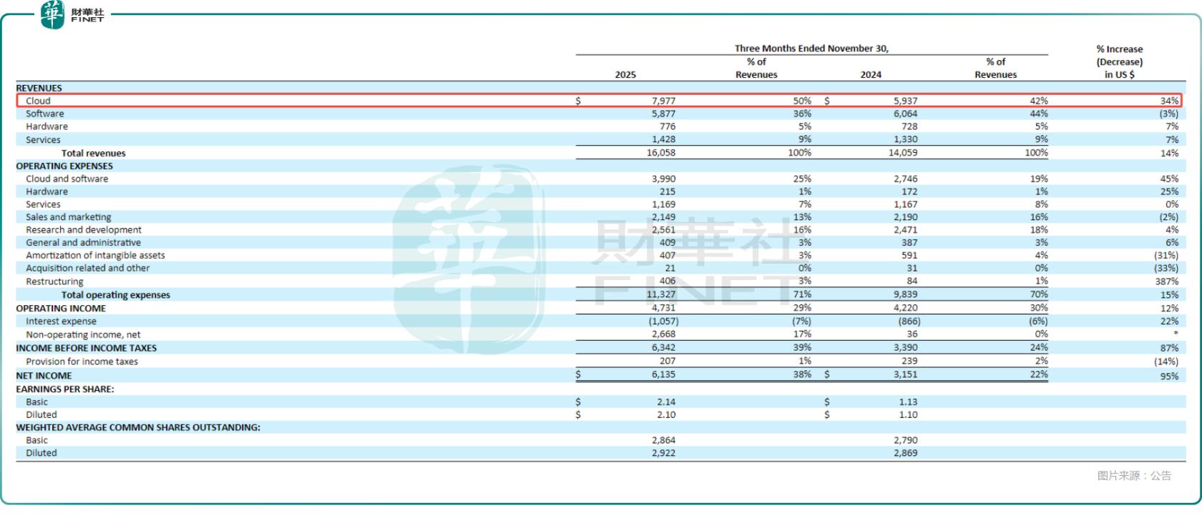
Task: Click the 財華社 FINET logo text
Action: tap(87, 15)
